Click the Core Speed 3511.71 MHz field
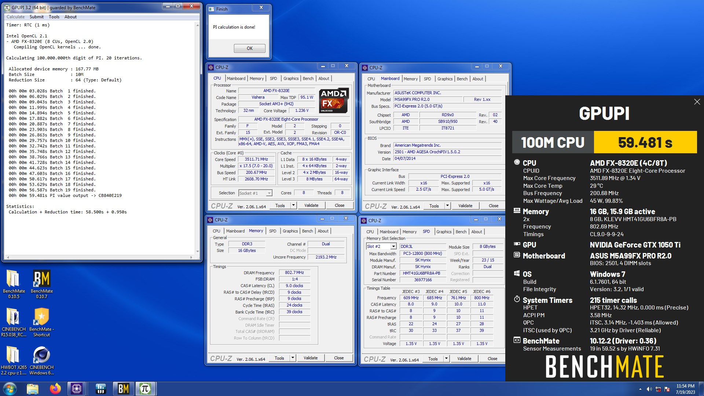 tap(256, 159)
